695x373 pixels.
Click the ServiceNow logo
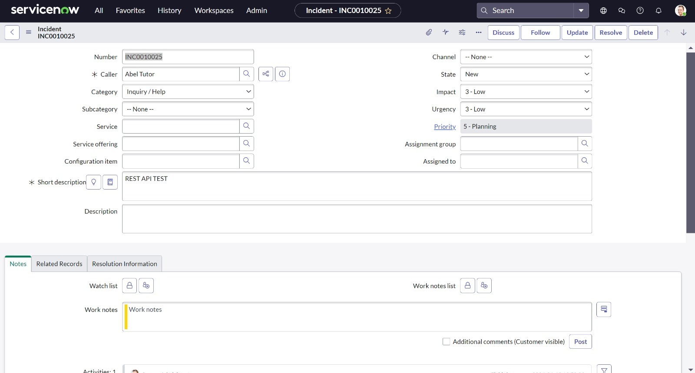(45, 10)
